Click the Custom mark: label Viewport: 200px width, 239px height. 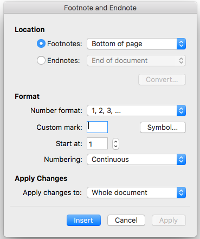point(59,127)
